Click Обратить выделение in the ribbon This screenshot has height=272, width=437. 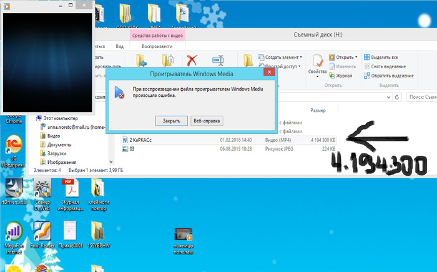click(x=389, y=76)
